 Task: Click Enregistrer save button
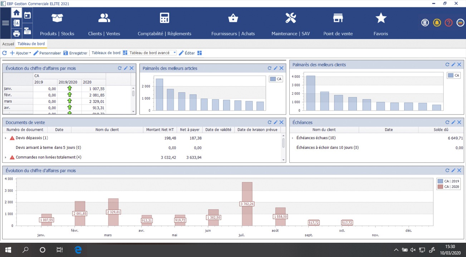[75, 53]
